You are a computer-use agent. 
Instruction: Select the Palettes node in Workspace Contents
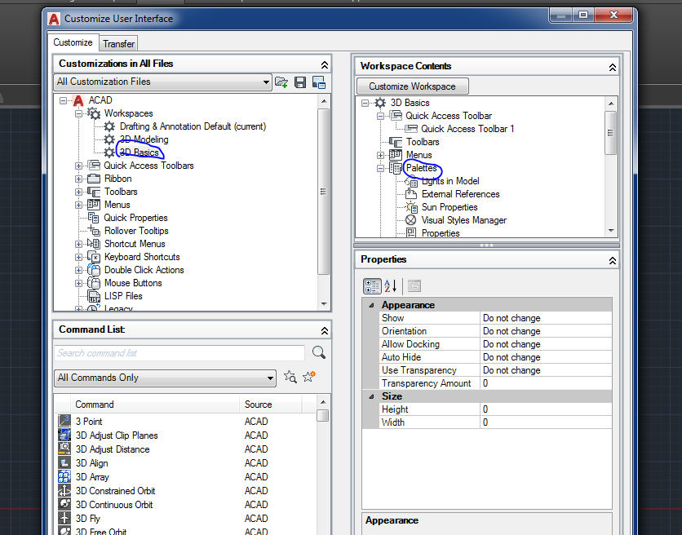[x=421, y=168]
